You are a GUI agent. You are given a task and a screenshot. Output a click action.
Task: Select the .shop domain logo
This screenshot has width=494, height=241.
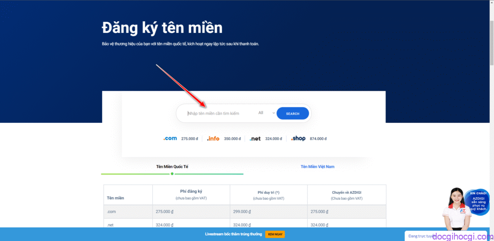(x=298, y=138)
